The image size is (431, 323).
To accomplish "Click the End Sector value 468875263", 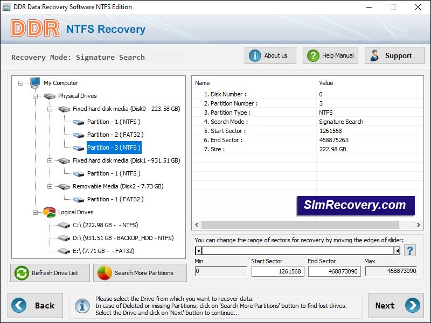I will [x=333, y=140].
